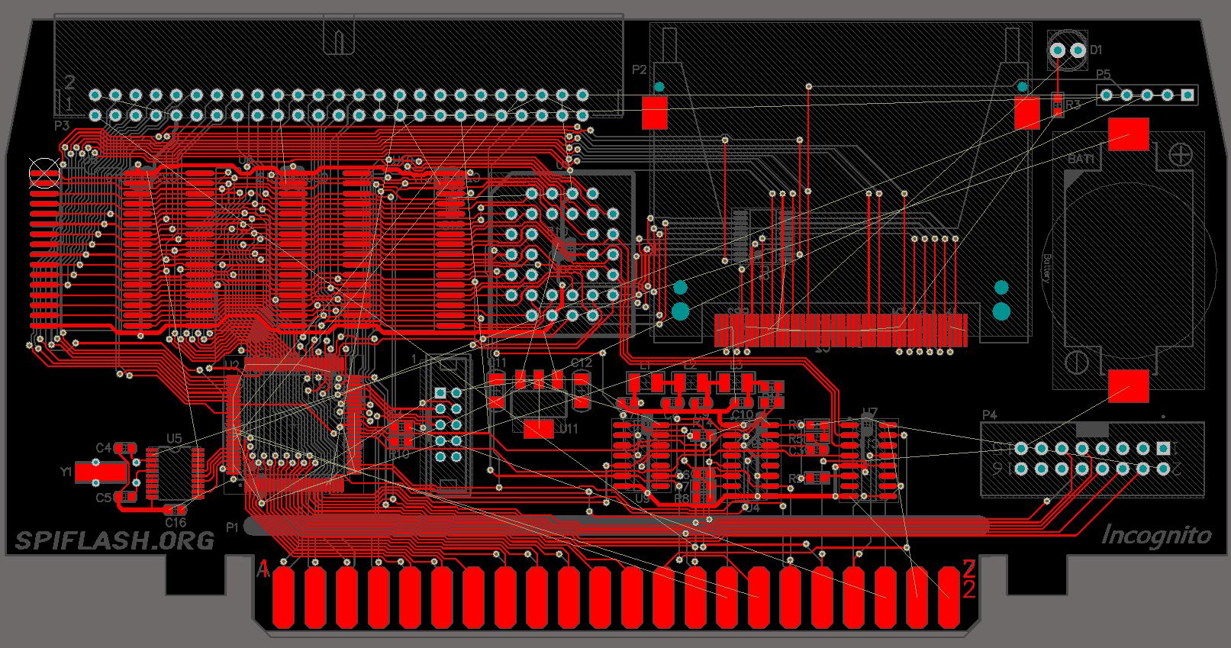This screenshot has width=1231, height=648.
Task: Click the R3 resistor below D1
Action: [x=1057, y=105]
